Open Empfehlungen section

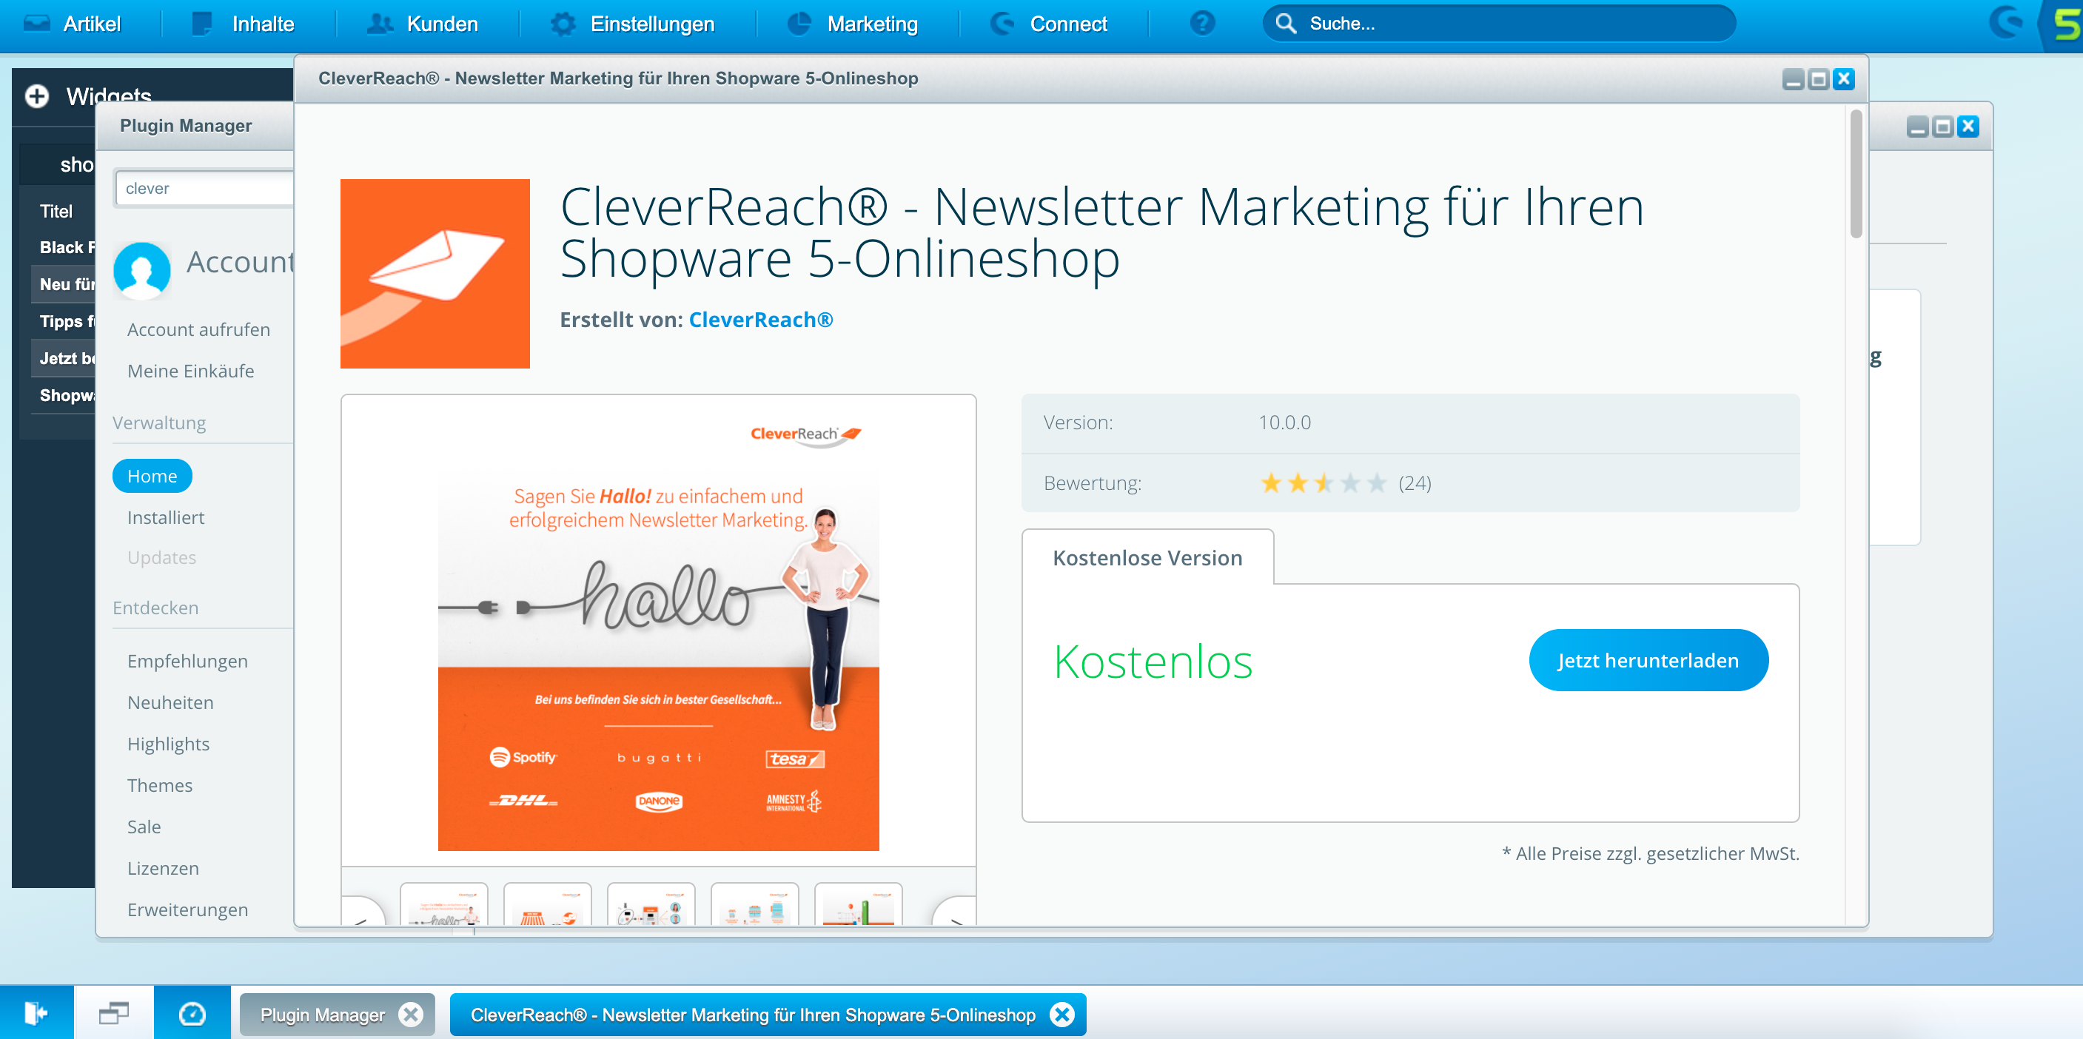coord(187,662)
